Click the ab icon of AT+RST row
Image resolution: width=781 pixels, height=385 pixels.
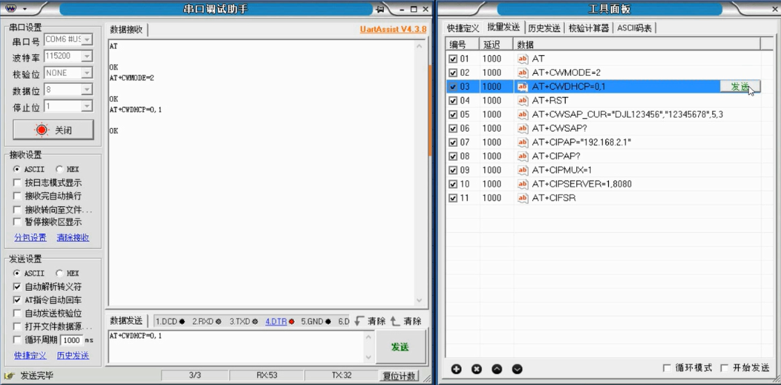523,100
